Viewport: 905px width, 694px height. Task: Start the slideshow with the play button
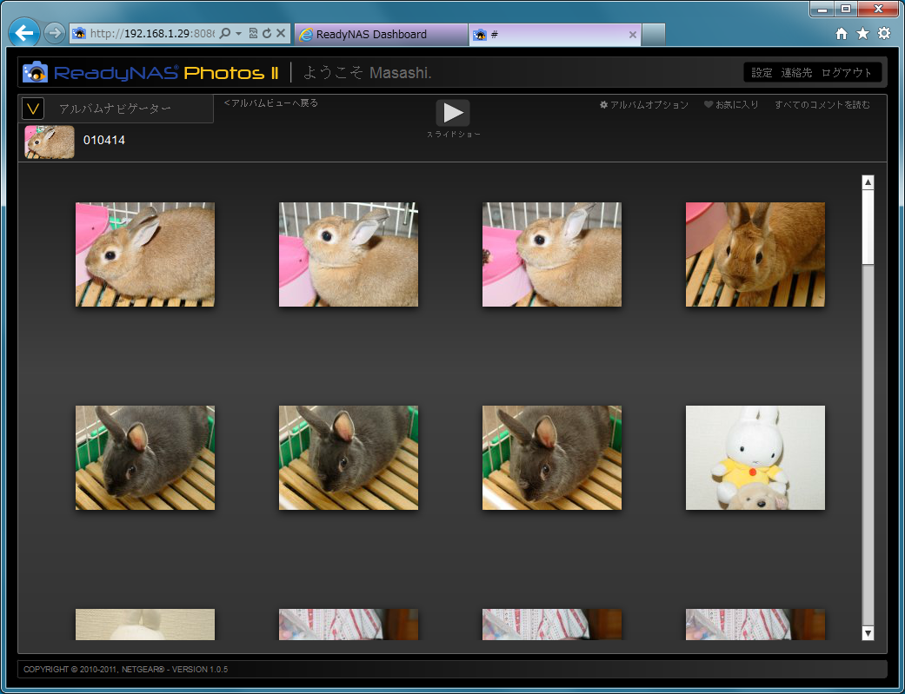452,113
